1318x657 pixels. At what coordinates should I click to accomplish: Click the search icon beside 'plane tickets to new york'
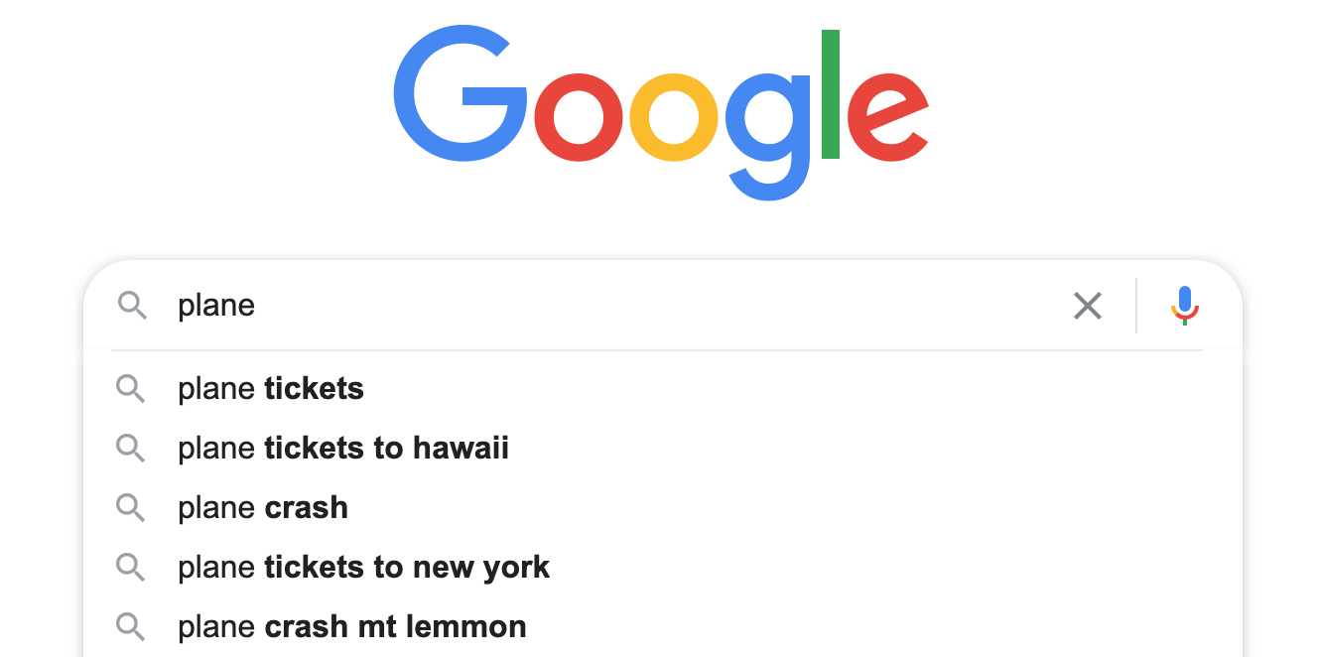coord(131,567)
